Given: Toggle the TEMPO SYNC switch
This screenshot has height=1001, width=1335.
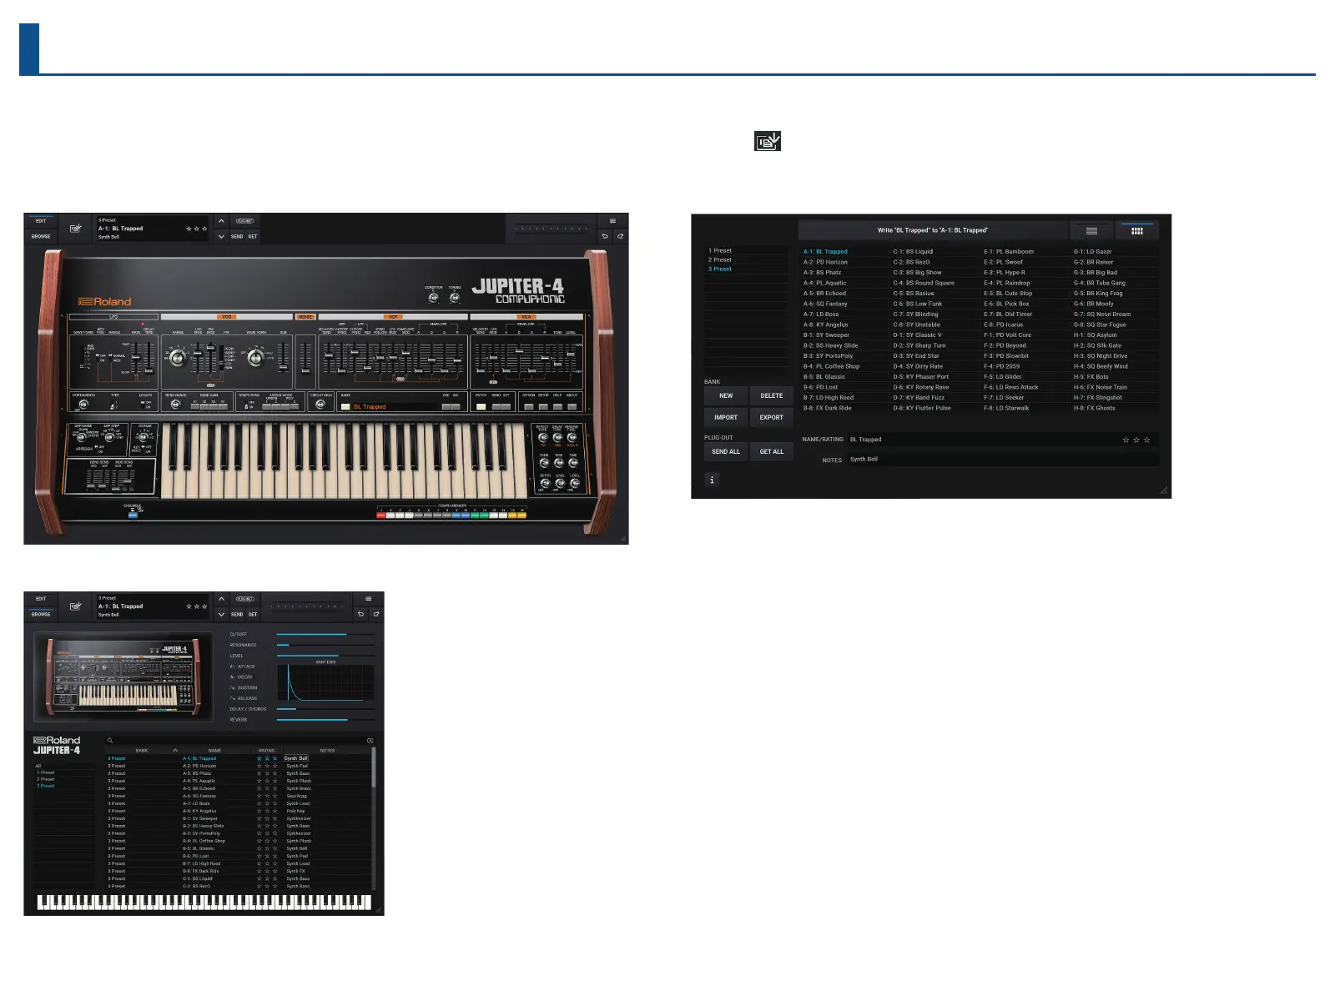Looking at the screenshot, I should point(248,405).
